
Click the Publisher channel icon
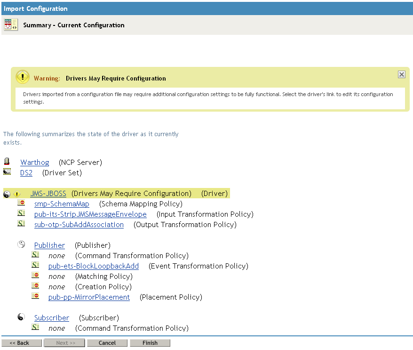(x=20, y=244)
